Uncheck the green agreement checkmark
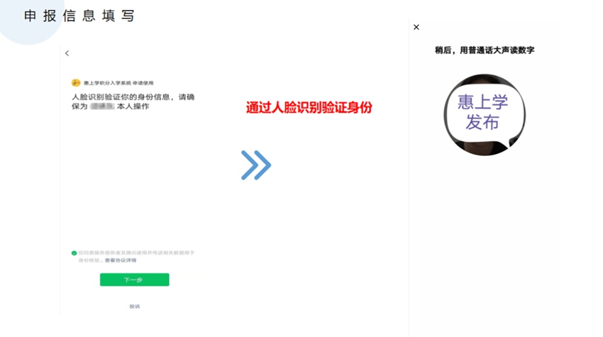 click(74, 253)
